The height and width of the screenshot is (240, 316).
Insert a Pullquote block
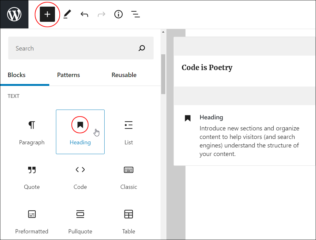pyautogui.click(x=80, y=221)
